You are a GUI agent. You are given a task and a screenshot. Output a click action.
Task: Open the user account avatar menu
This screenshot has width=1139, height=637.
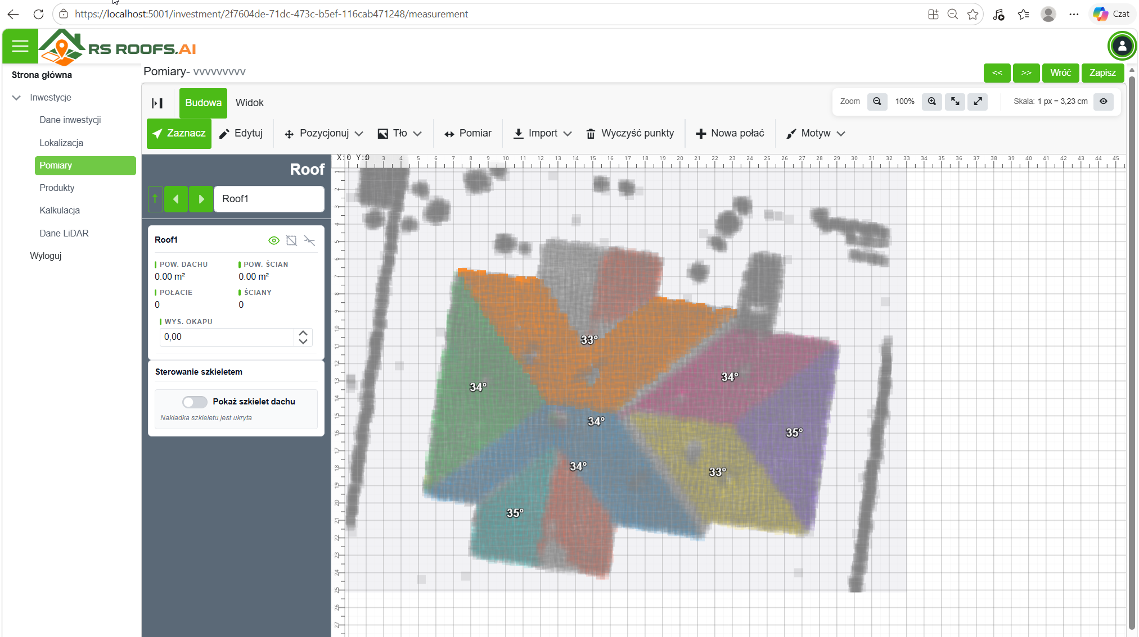coord(1122,46)
